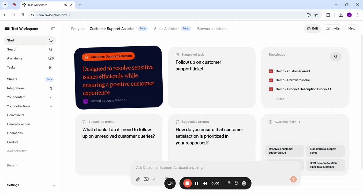
Task: Click the Test Workspace logo icon
Action: (7, 29)
